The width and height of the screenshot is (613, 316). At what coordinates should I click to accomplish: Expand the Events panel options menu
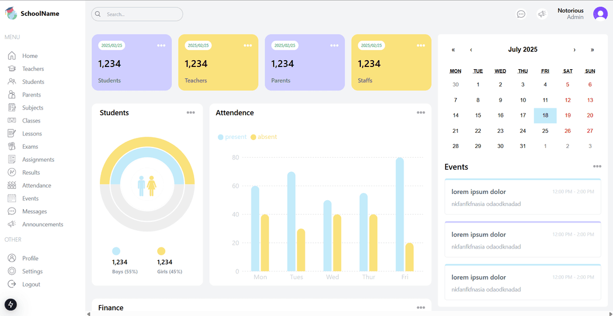[x=597, y=166]
